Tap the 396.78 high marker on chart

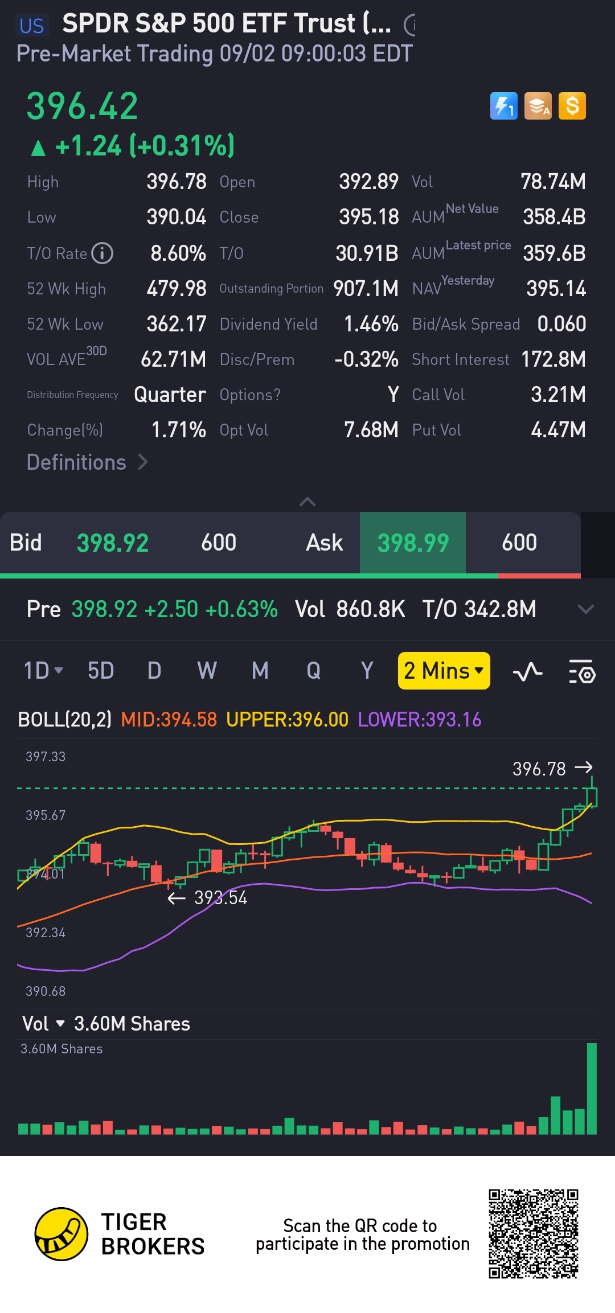552,769
